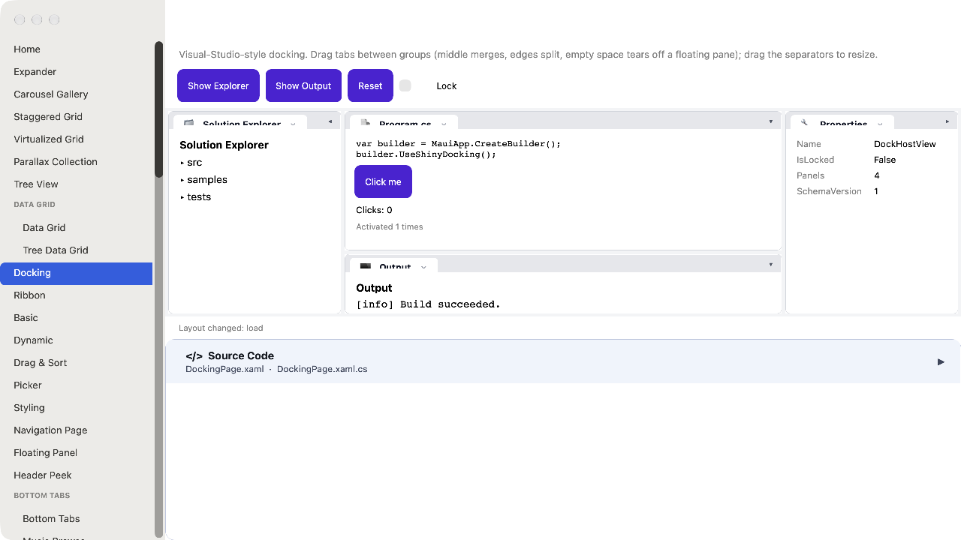
Task: Open the Output tab chevron menu
Action: point(423,267)
